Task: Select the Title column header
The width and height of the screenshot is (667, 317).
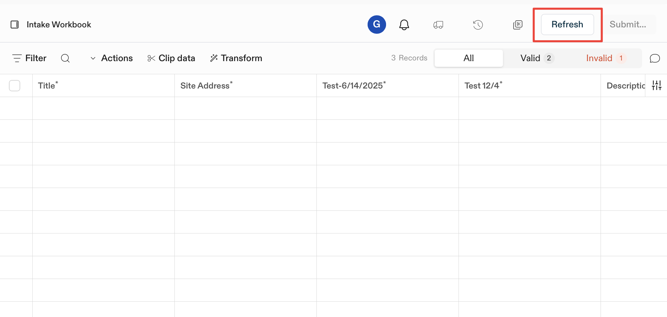Action: (x=103, y=86)
